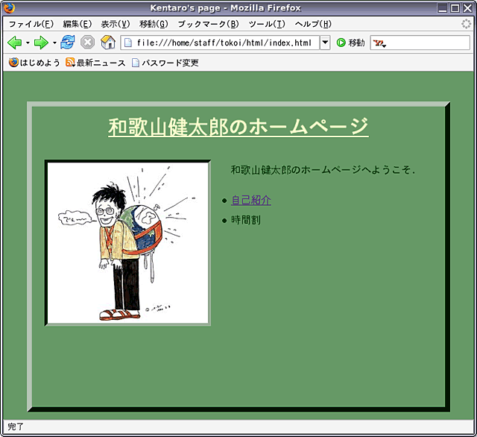Open the はじめよう bookmark
This screenshot has height=437, width=477.
pyautogui.click(x=34, y=63)
